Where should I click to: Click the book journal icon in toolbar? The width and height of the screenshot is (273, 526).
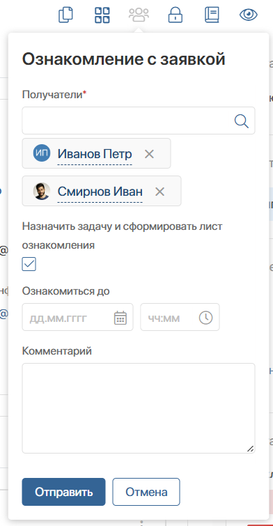coord(212,15)
